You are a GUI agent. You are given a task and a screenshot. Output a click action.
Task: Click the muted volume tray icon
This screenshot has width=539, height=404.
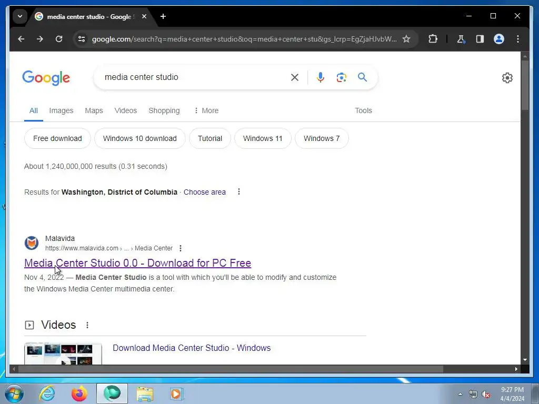486,395
